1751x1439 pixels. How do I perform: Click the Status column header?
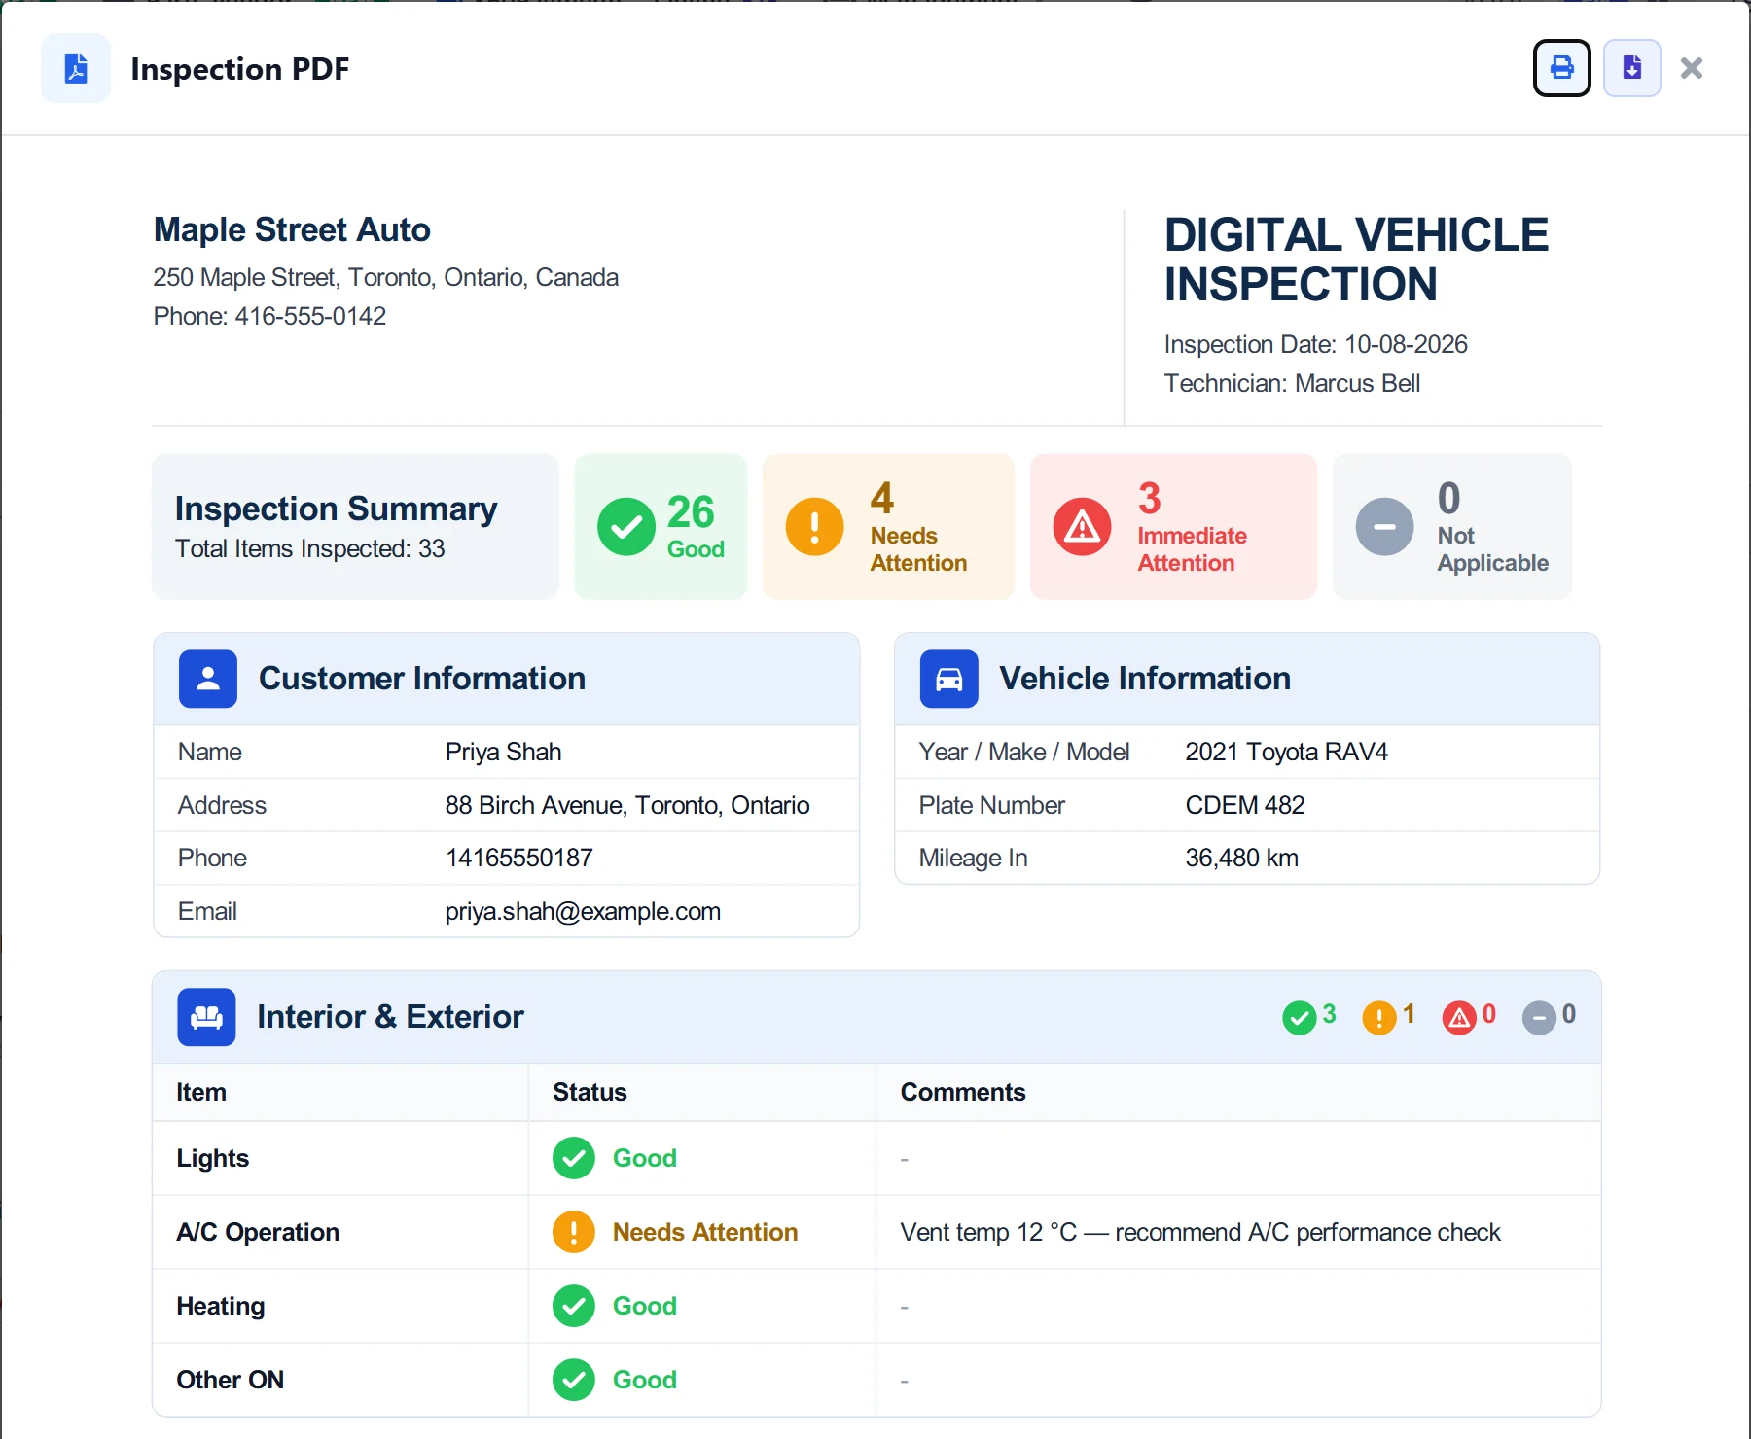590,1092
